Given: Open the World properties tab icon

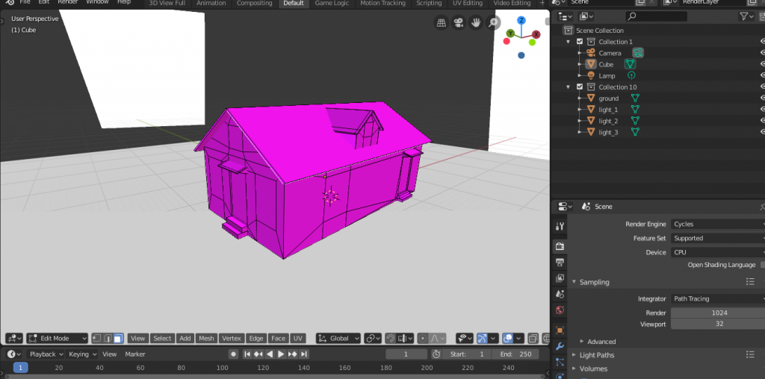Looking at the screenshot, I should 560,310.
